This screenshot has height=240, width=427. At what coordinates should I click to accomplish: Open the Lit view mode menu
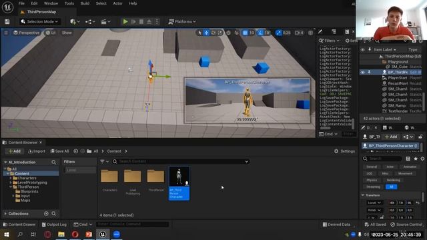click(x=51, y=33)
